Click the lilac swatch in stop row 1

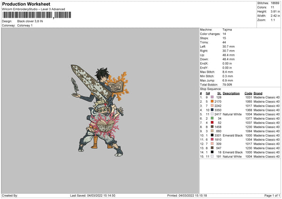tap(212, 97)
